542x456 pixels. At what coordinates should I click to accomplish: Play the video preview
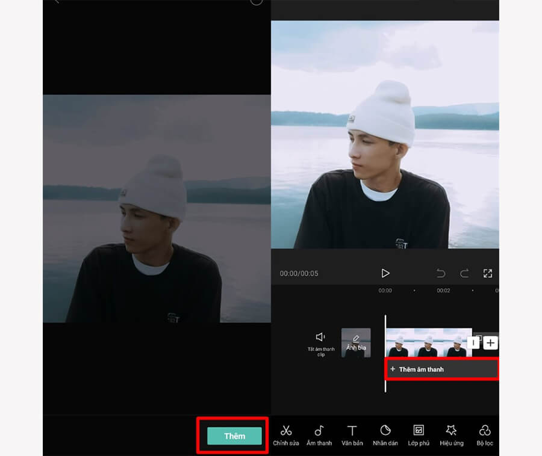385,273
